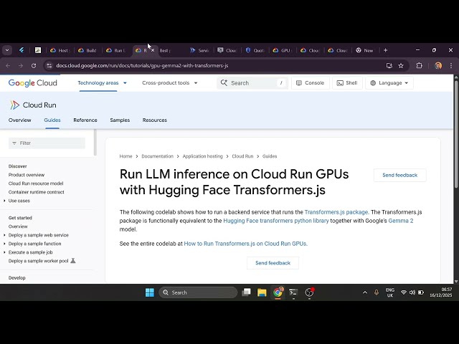459x344 pixels.
Task: Open the tab search dropdown arrow
Action: [7, 50]
